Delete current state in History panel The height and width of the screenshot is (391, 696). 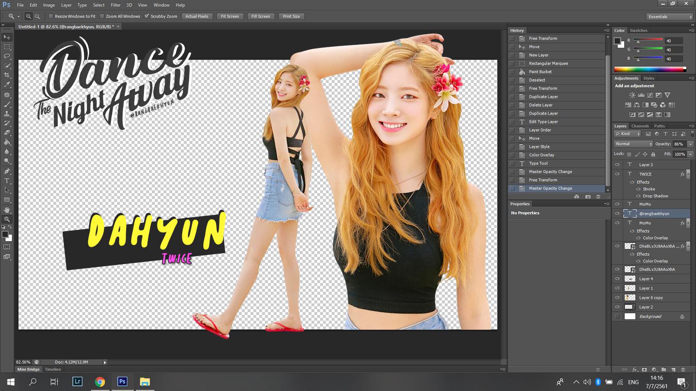click(598, 196)
